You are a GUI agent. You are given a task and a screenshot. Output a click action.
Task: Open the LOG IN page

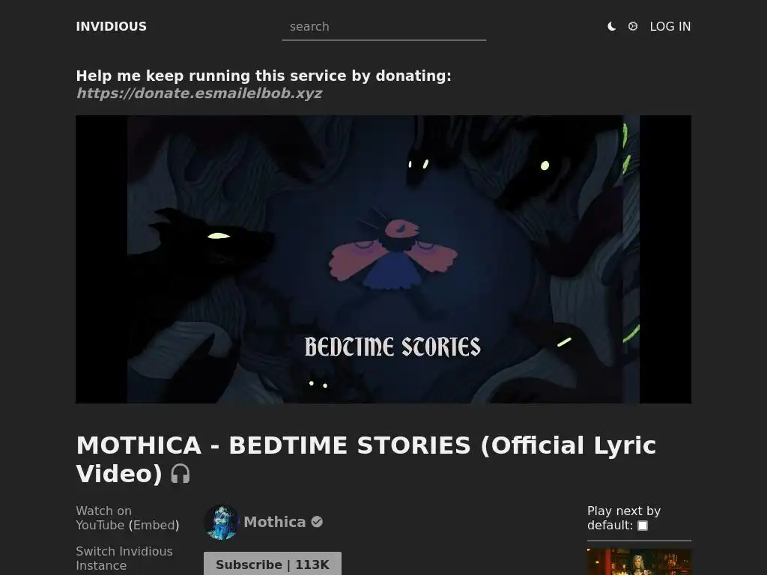coord(670,26)
